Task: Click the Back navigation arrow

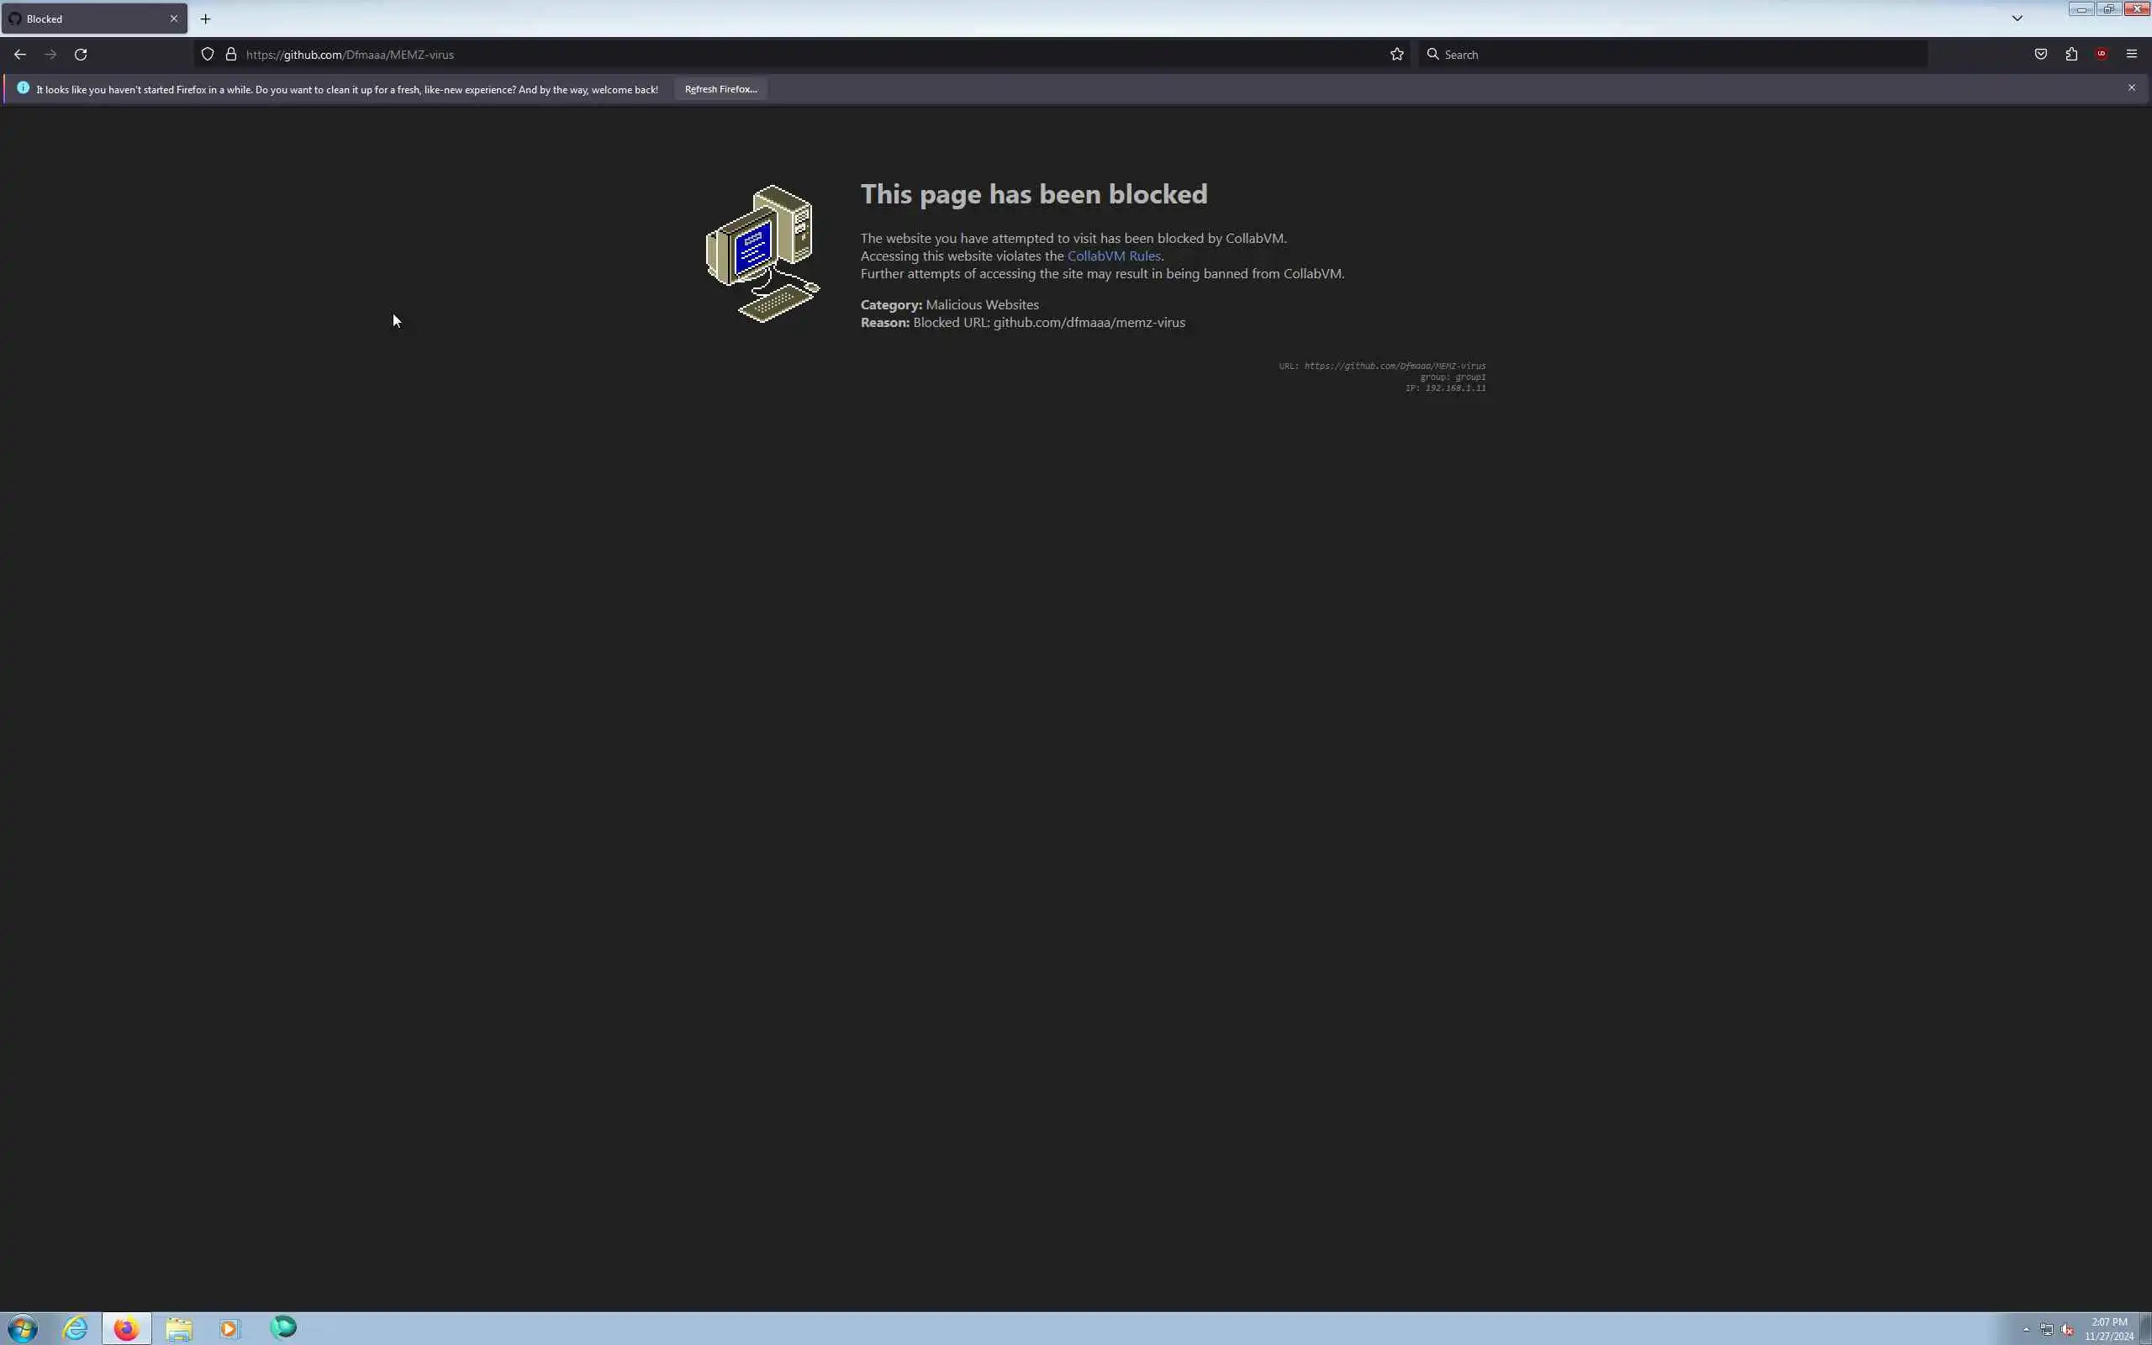Action: click(19, 55)
